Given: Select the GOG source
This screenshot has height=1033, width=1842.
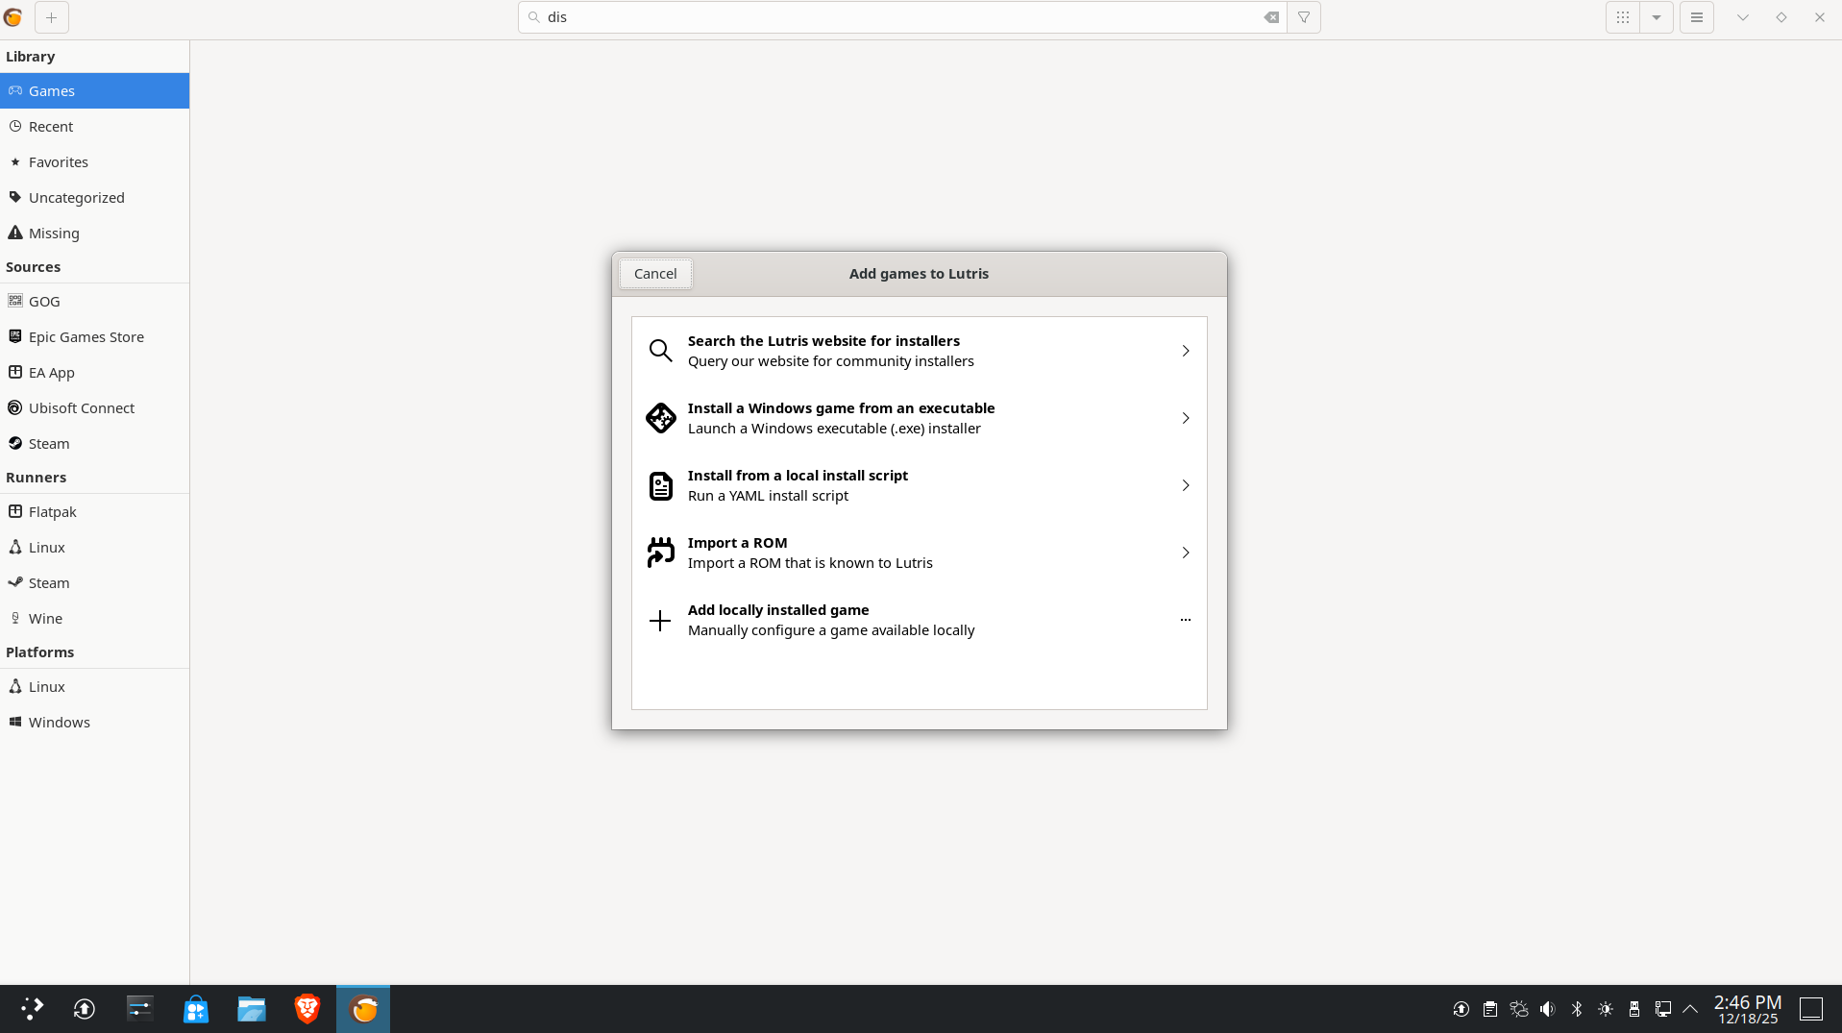Looking at the screenshot, I should click(44, 302).
